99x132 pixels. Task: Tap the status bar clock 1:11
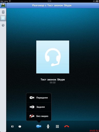(49, 1)
